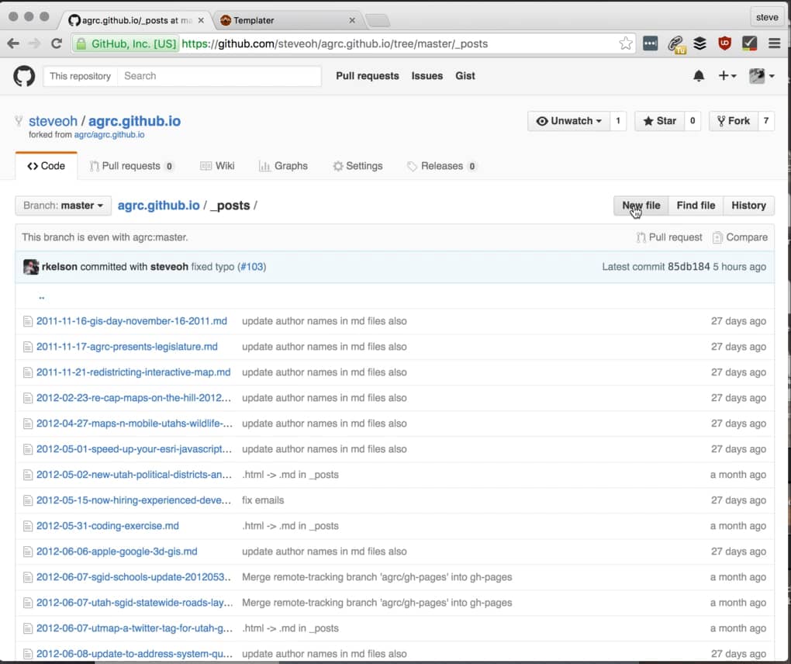
Task: Open a new browser tab
Action: coord(378,20)
